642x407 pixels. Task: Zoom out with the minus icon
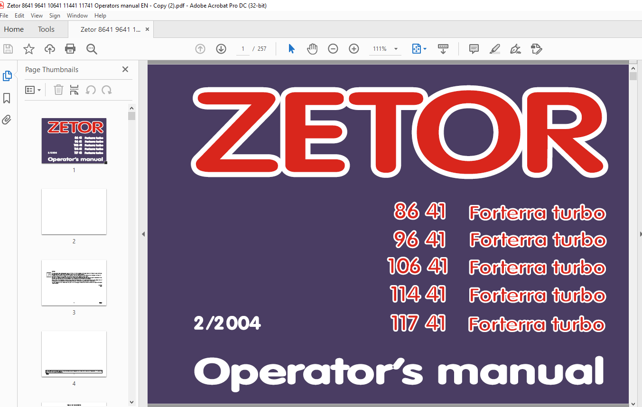click(333, 49)
